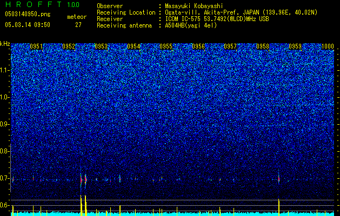Click the 0.9 frequency axis label
Image resolution: width=340 pixels, height=216 pixels.
click(x=5, y=124)
